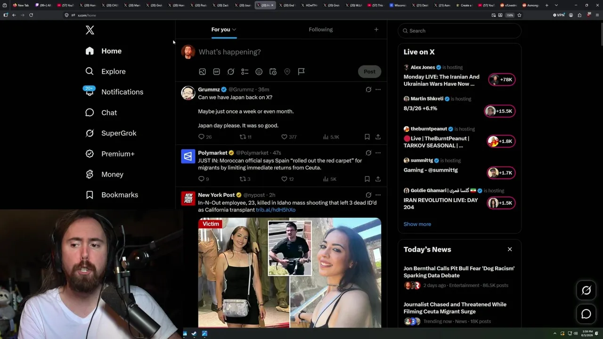Image resolution: width=603 pixels, height=339 pixels.
Task: Open the trib.al/hdH5hXo link
Action: pyautogui.click(x=276, y=210)
